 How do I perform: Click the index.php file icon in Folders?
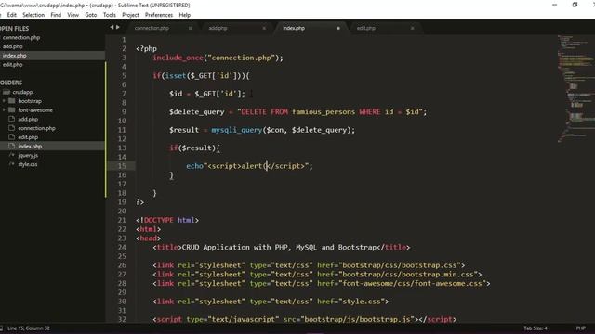click(x=12, y=147)
